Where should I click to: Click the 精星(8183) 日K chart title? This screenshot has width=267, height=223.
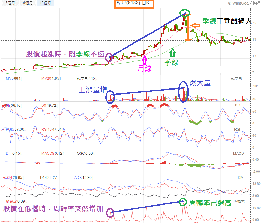pos(134,3)
